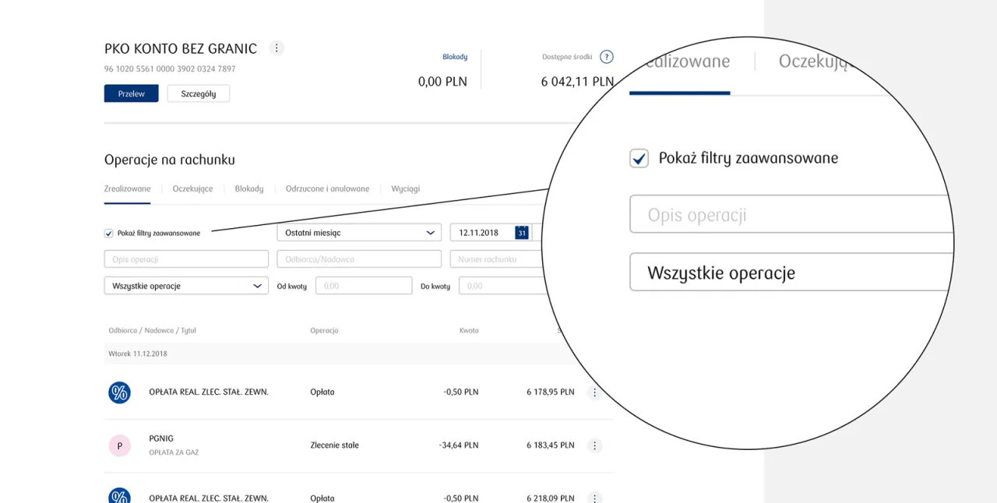This screenshot has width=997, height=503.
Task: Toggle the magnified Pokaż filtry zaawansowane checkbox
Action: tap(639, 159)
